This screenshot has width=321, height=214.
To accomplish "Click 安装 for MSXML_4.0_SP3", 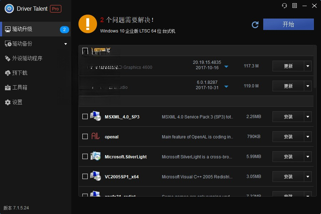I will [x=288, y=117].
